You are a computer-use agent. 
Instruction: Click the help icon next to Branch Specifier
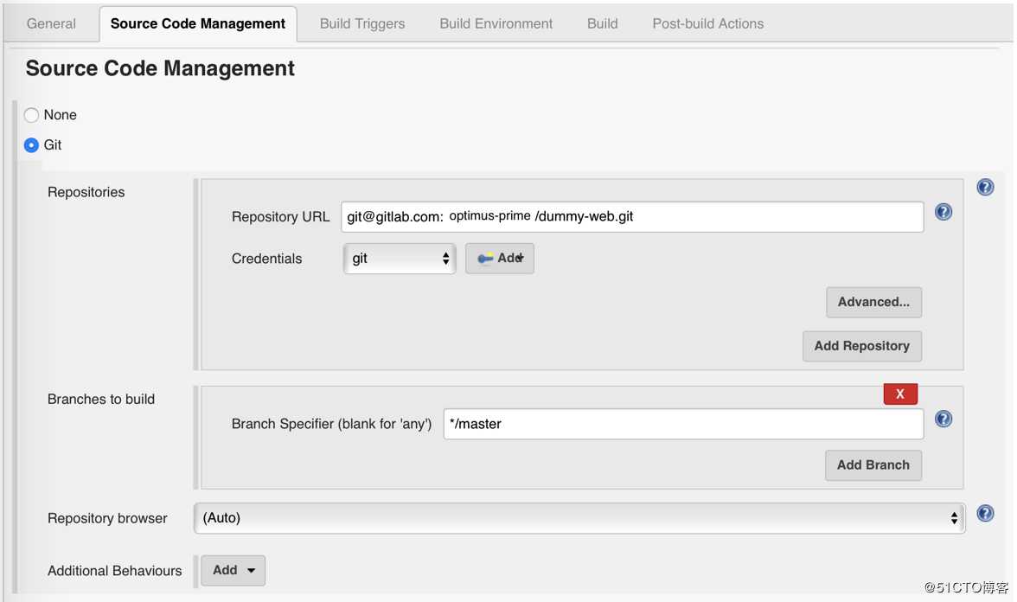click(943, 419)
